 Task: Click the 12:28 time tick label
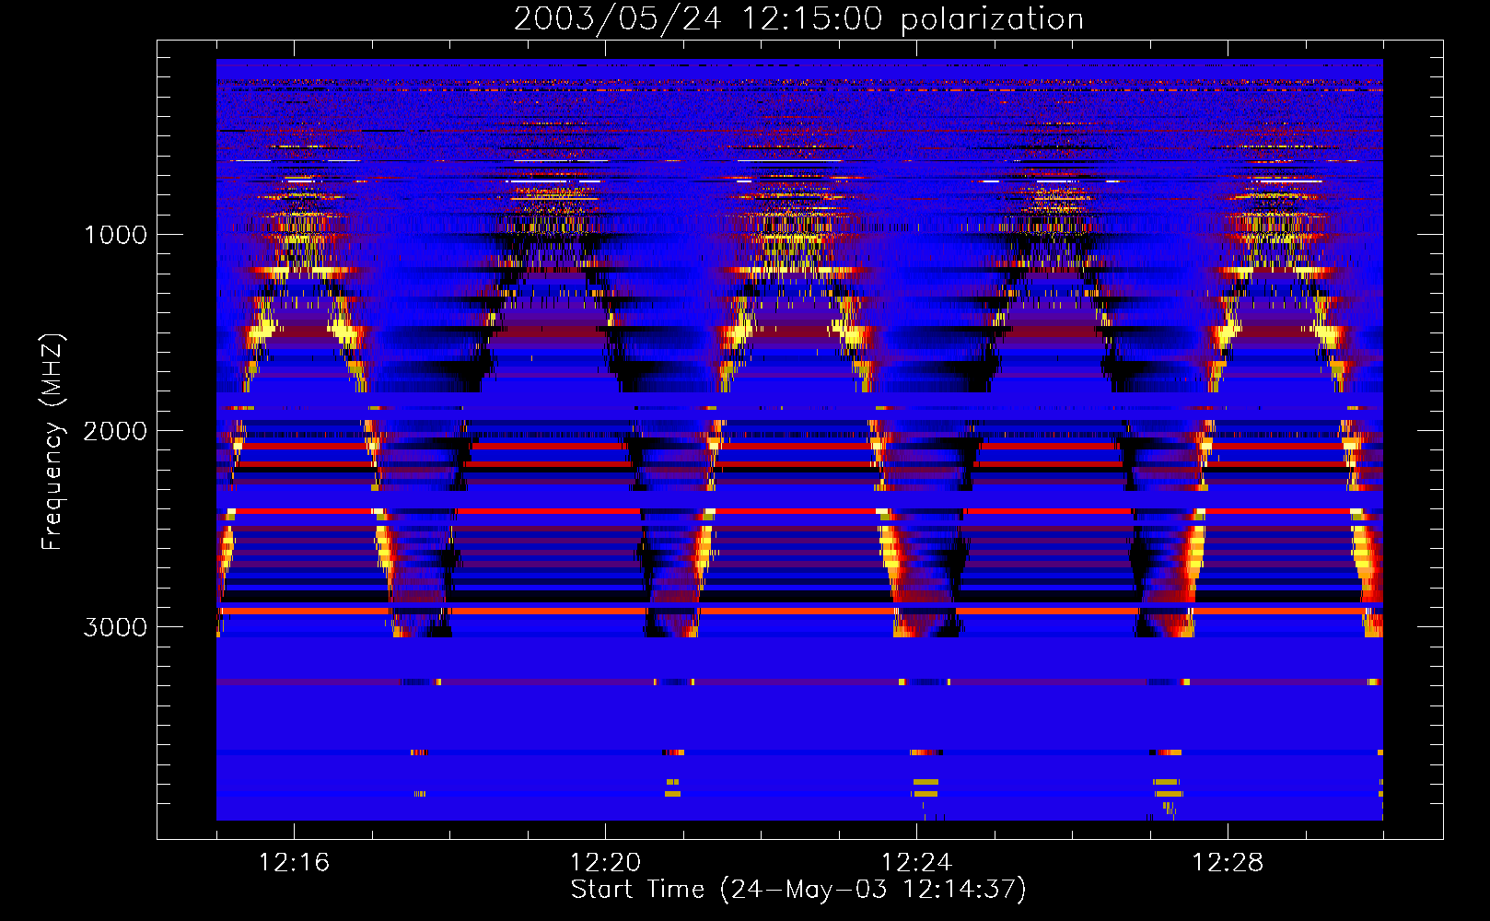coord(1228,862)
